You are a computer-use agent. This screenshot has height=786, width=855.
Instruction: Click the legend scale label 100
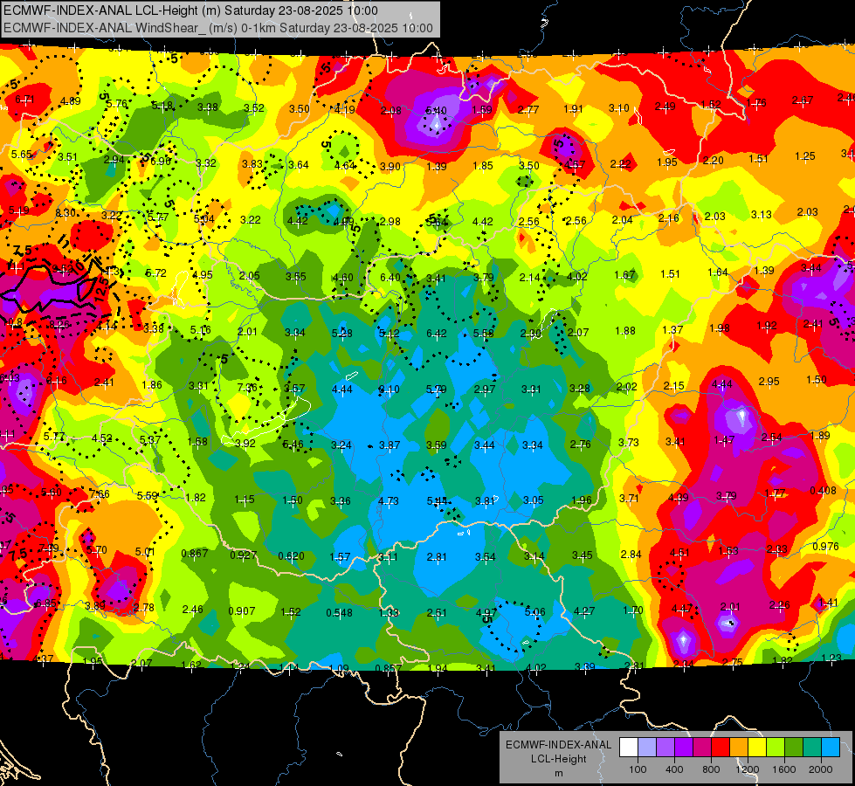point(638,769)
